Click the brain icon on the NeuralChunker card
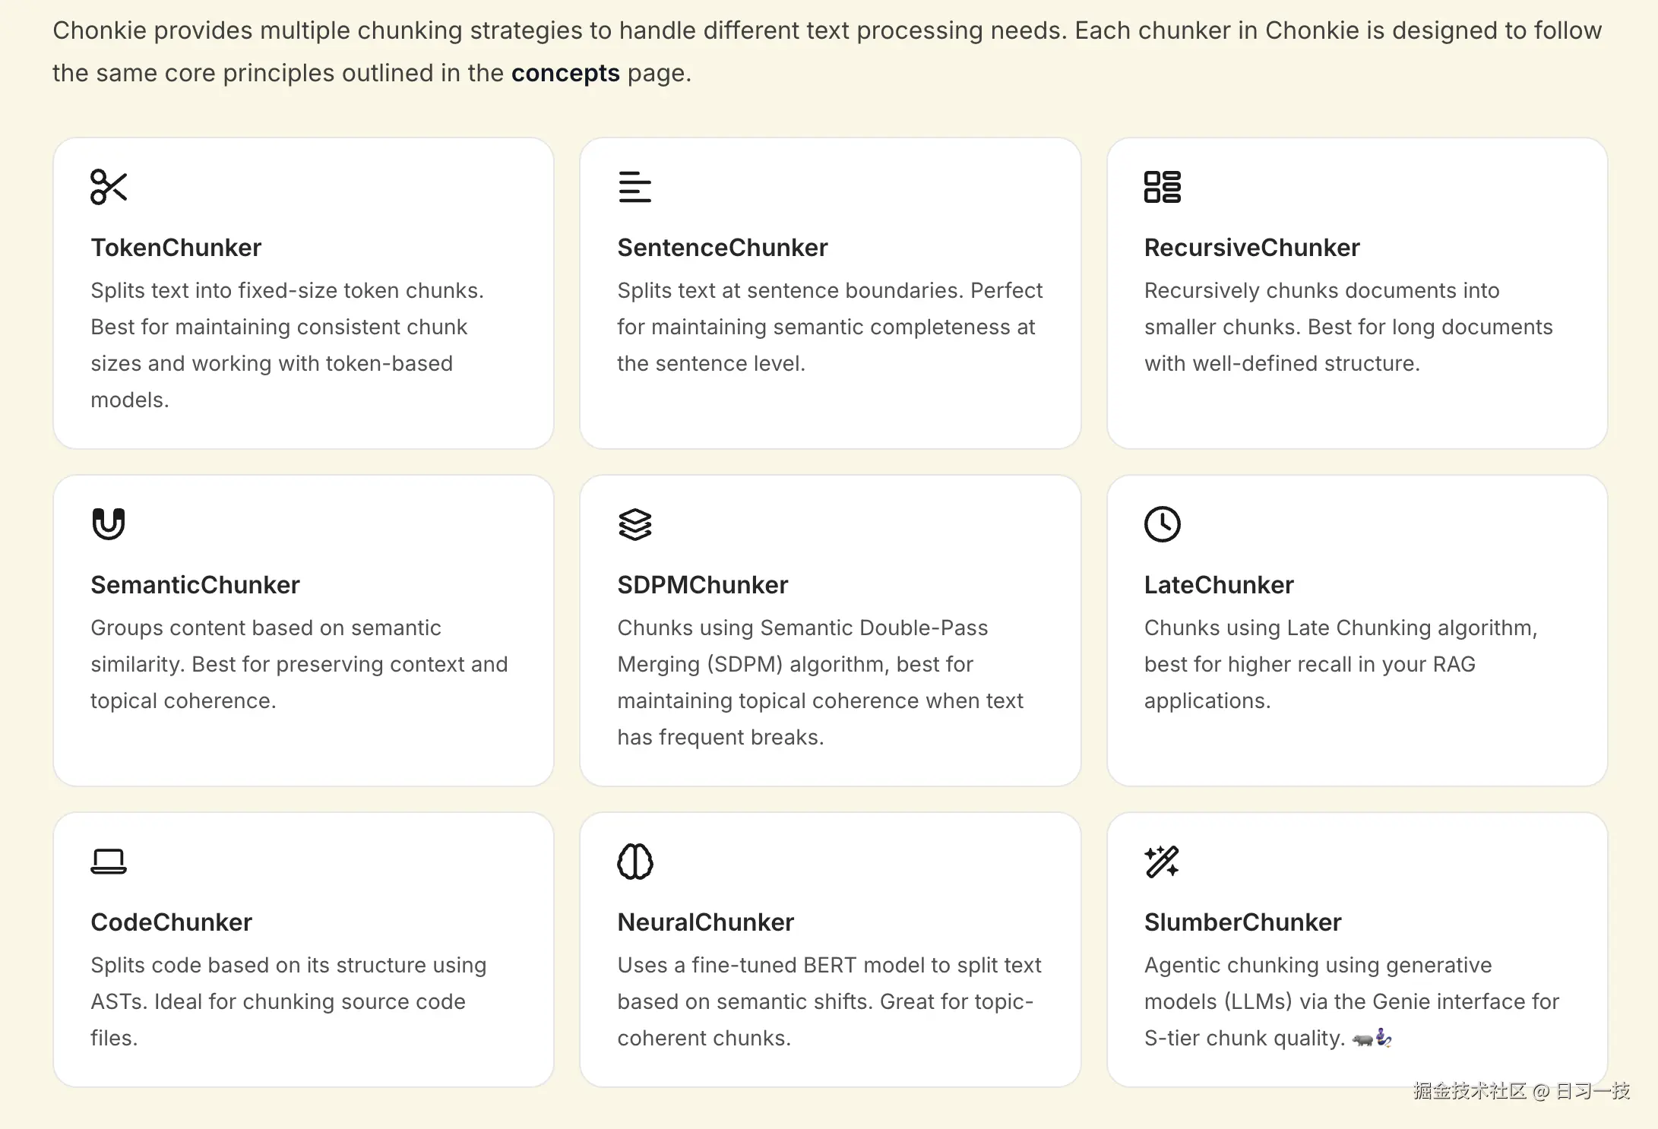The image size is (1658, 1129). (634, 862)
